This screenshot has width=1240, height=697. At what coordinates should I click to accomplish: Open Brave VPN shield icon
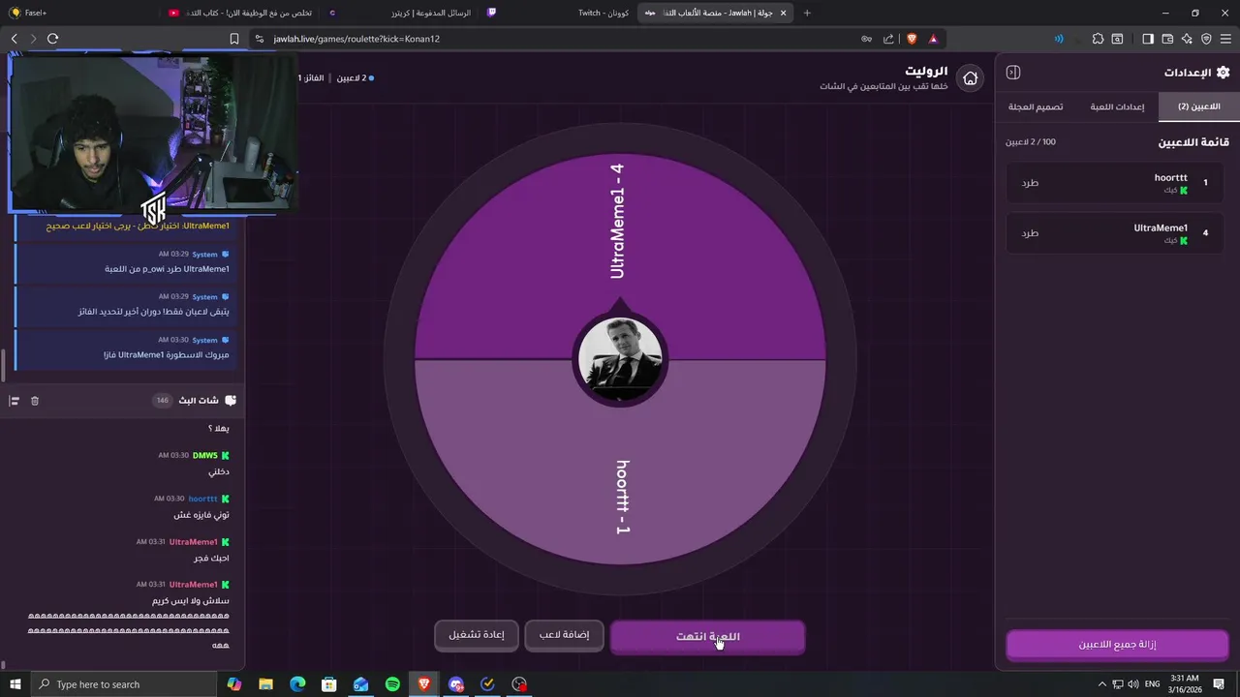tap(1206, 39)
